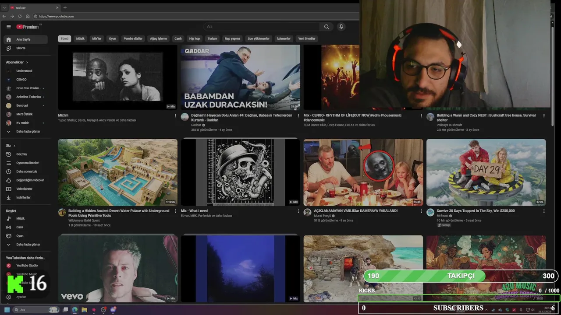Open Canlı under Keşfet
The height and width of the screenshot is (315, 561).
[x=26, y=227]
